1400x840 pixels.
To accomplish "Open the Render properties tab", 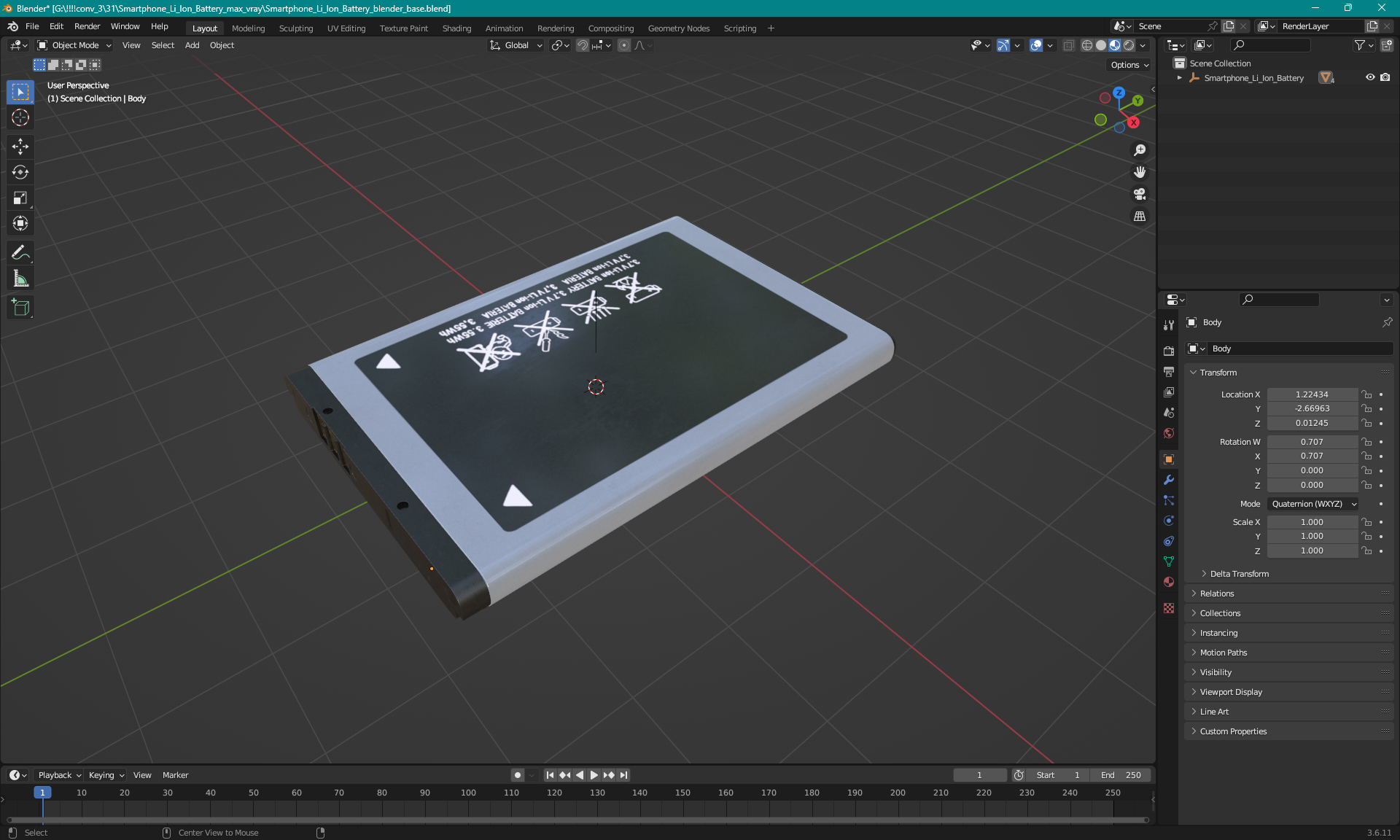I will point(1169,351).
